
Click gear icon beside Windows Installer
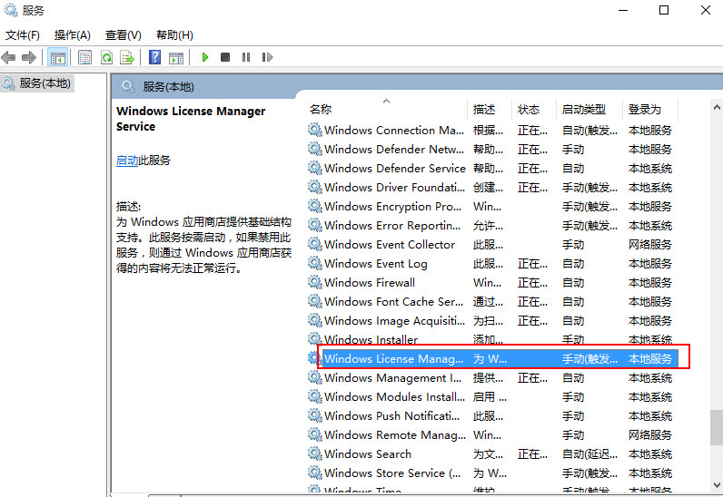tap(315, 339)
